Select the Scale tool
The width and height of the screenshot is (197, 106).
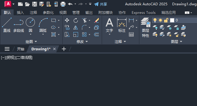click(x=76, y=34)
